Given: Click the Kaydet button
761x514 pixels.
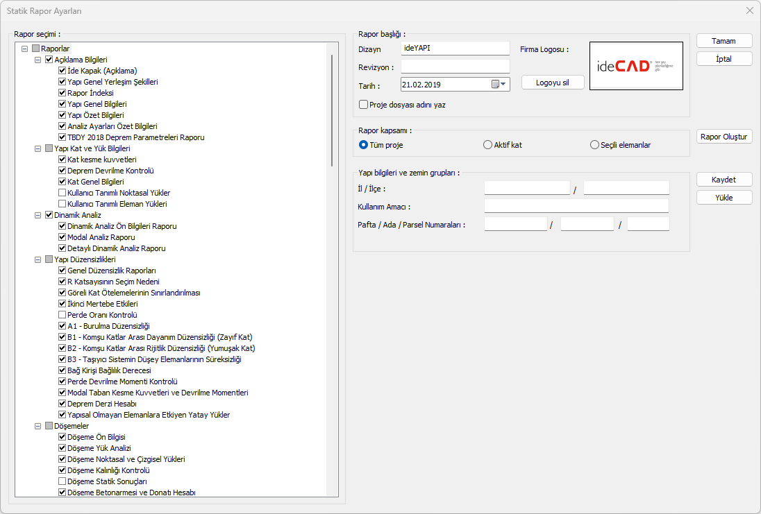Looking at the screenshot, I should (x=724, y=180).
